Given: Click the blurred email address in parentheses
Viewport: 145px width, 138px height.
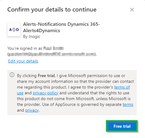Looking at the screenshot, I should pyautogui.click(x=52, y=54).
